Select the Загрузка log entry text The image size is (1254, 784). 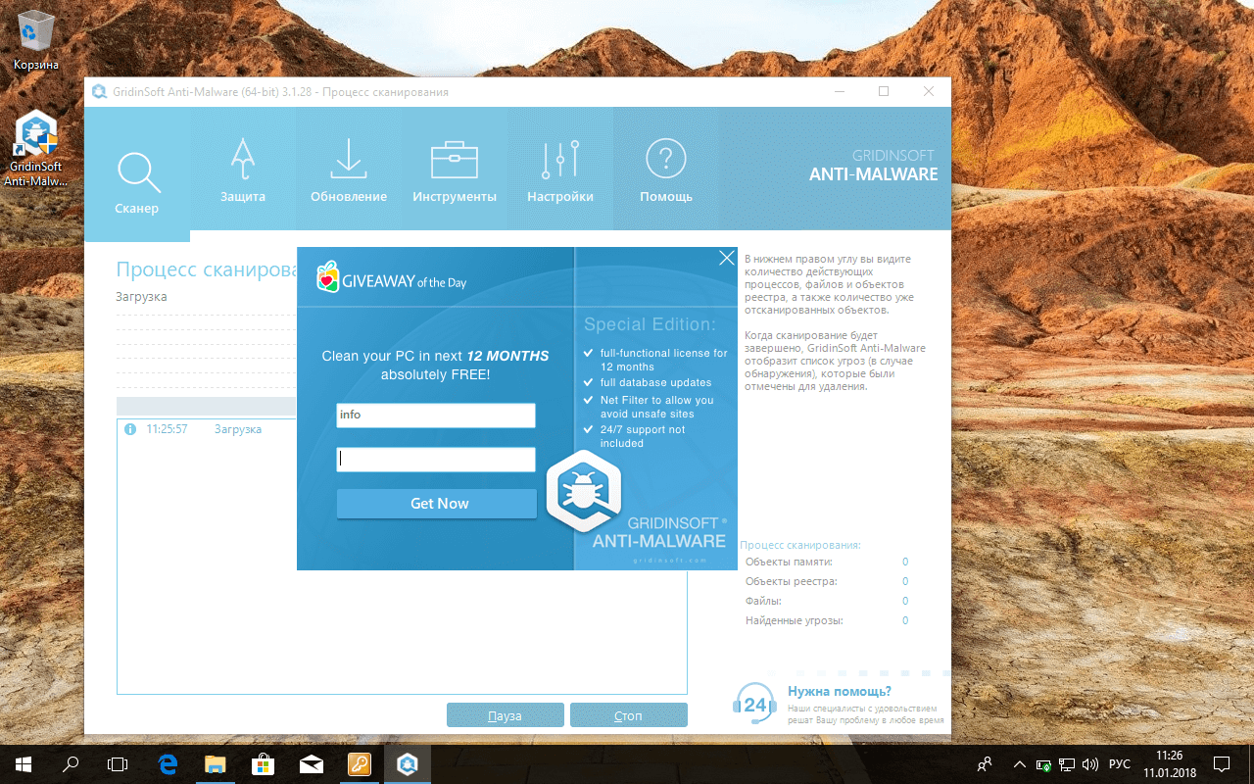click(238, 429)
